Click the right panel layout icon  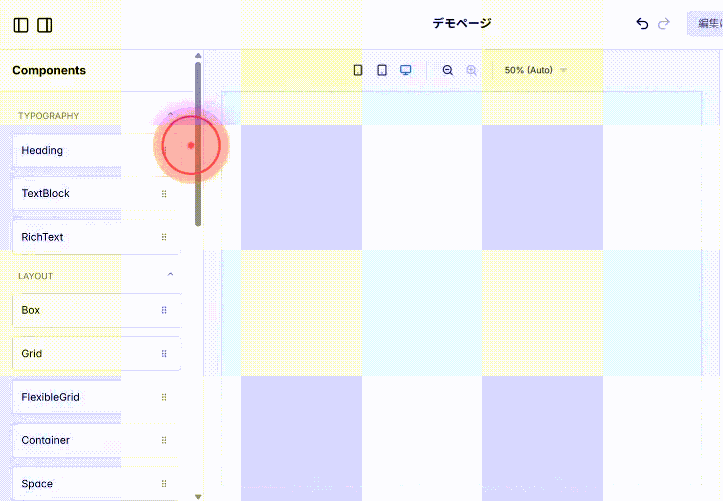coord(45,25)
